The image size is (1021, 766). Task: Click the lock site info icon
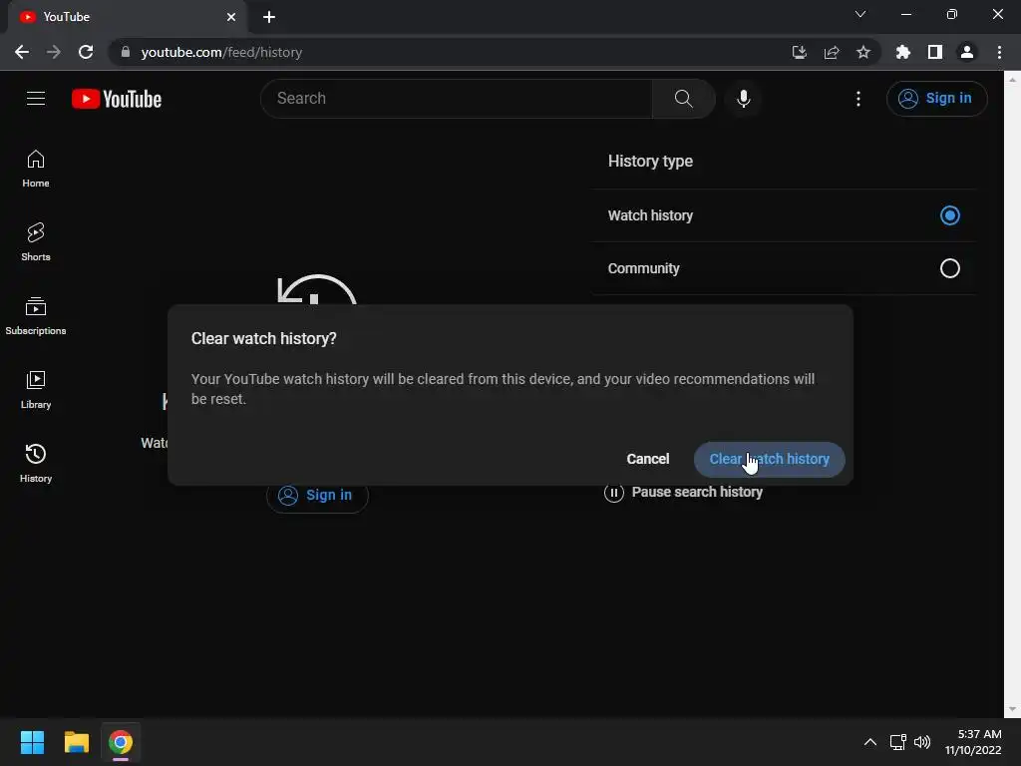click(x=126, y=52)
